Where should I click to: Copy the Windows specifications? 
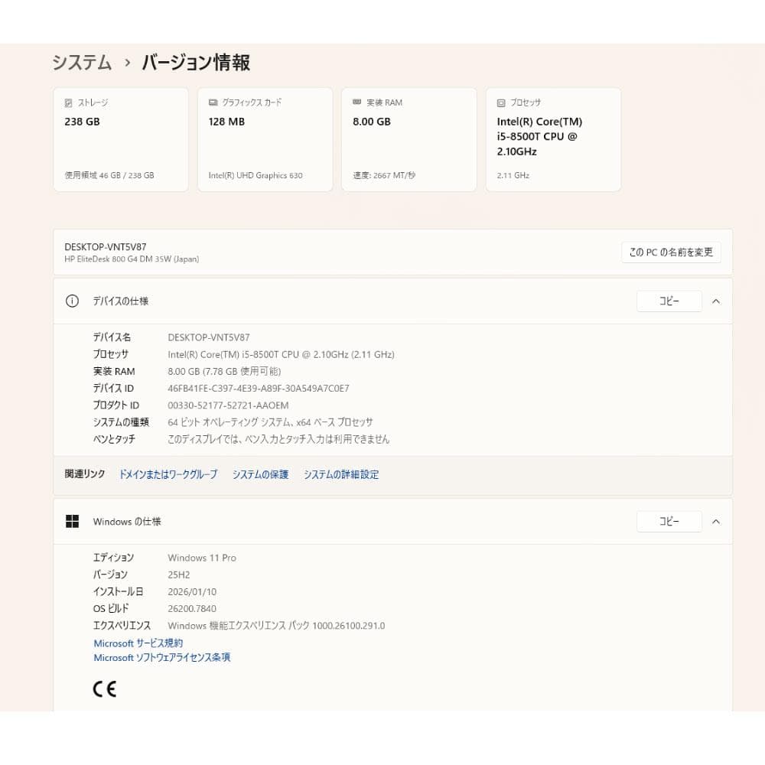click(669, 522)
